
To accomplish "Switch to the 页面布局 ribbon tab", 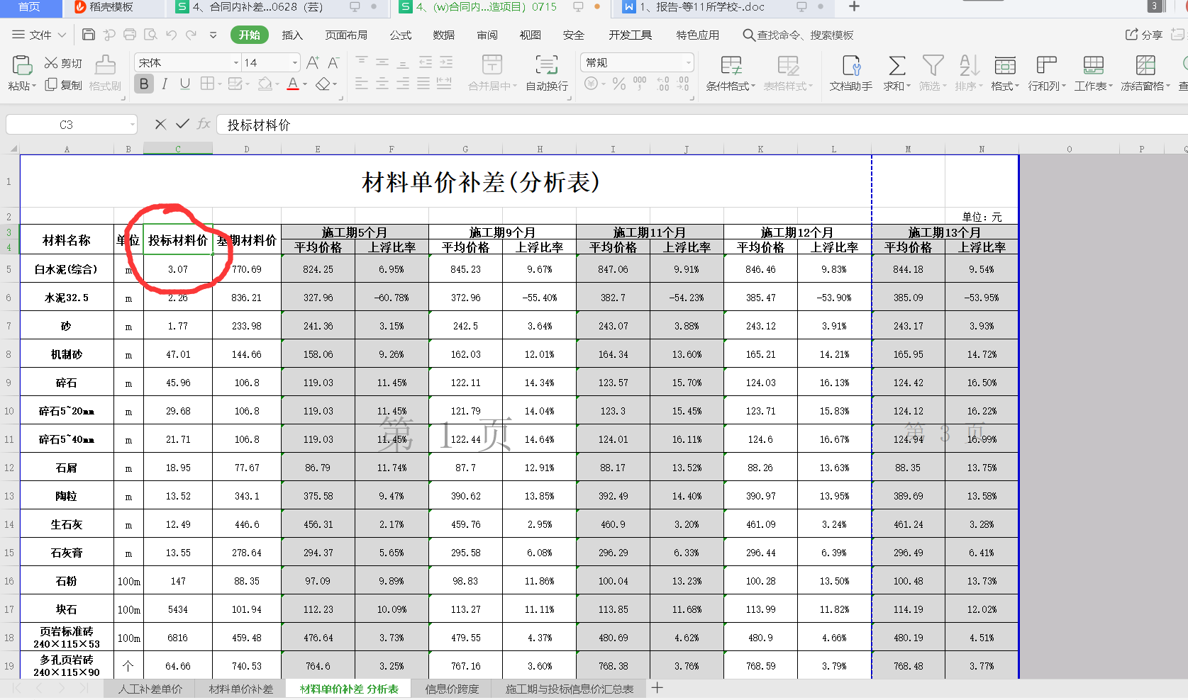I will (x=346, y=35).
